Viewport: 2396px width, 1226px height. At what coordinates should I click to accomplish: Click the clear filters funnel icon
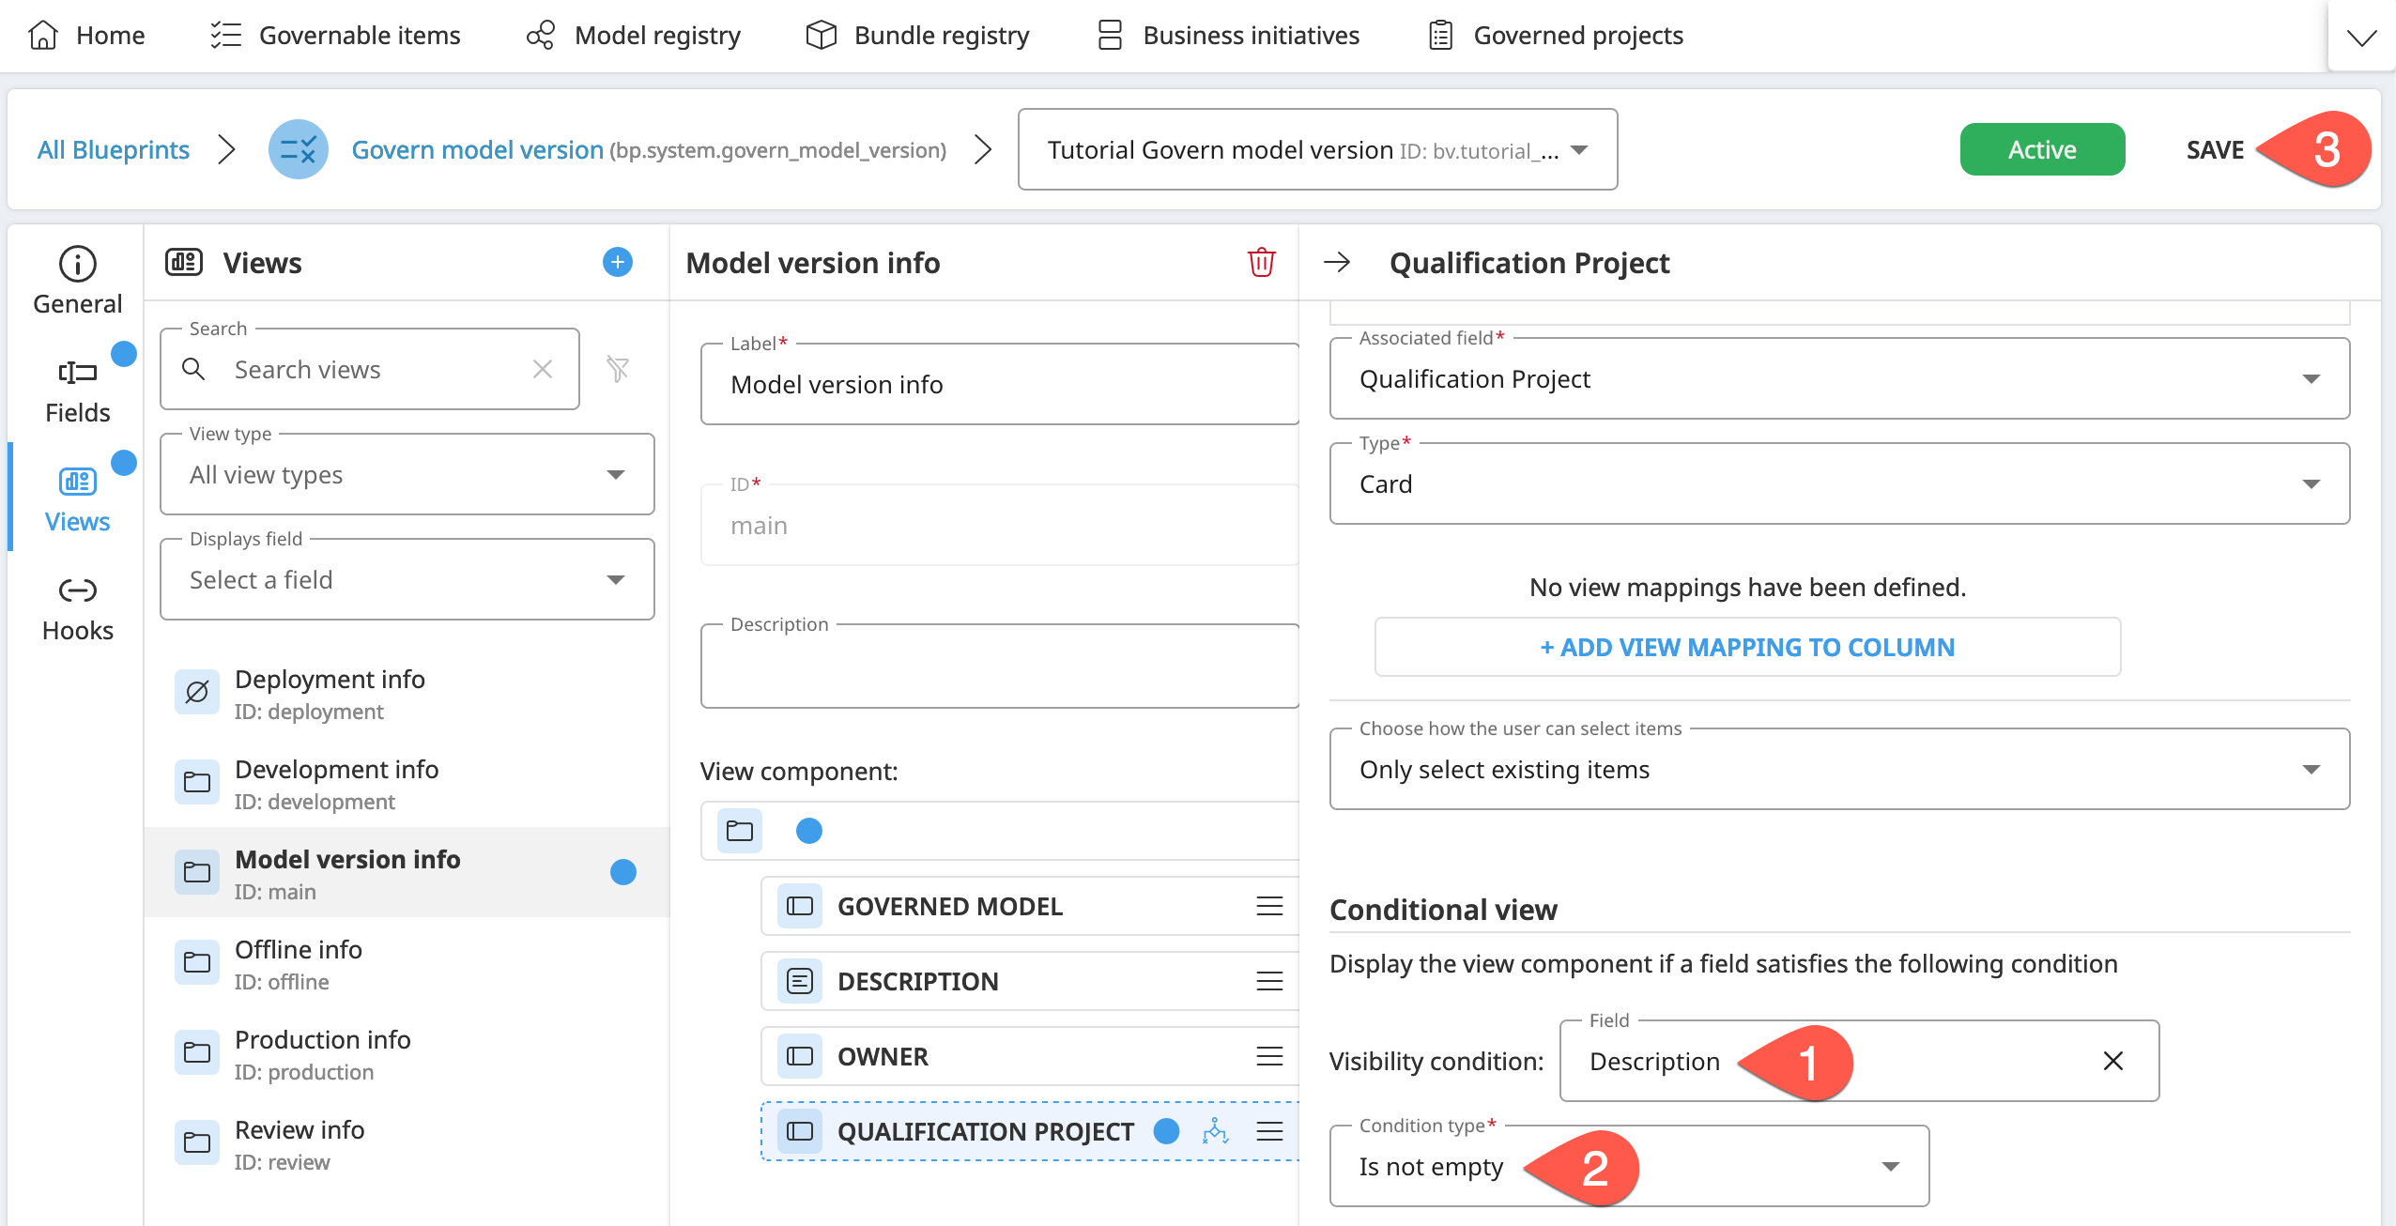[x=617, y=369]
